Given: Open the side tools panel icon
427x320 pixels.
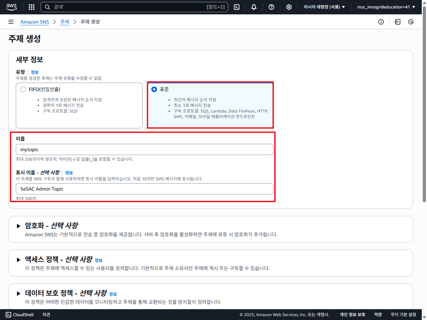Looking at the screenshot, I should click(x=398, y=22).
